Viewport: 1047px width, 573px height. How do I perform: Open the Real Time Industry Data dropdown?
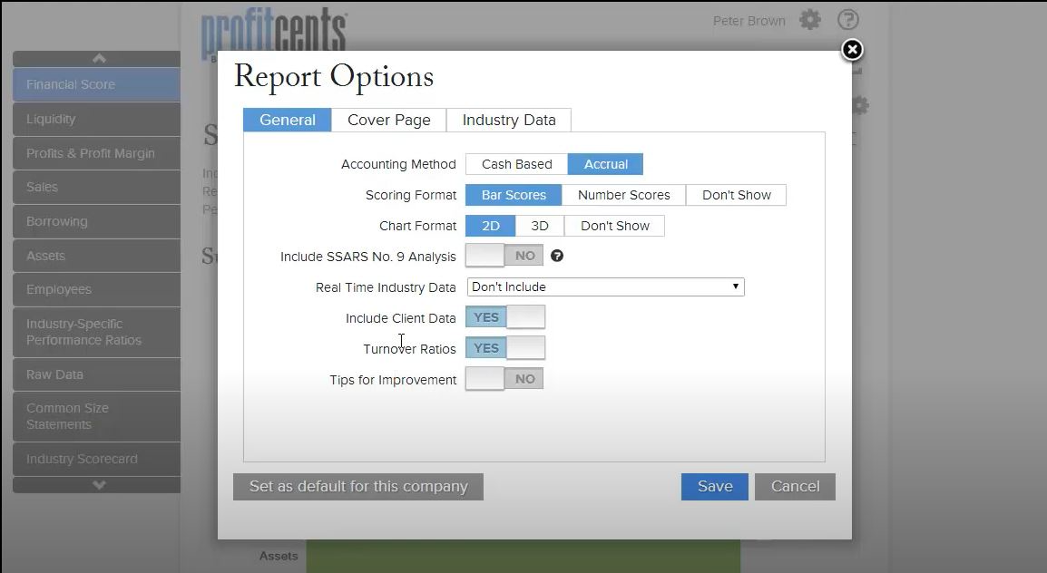[x=605, y=286]
